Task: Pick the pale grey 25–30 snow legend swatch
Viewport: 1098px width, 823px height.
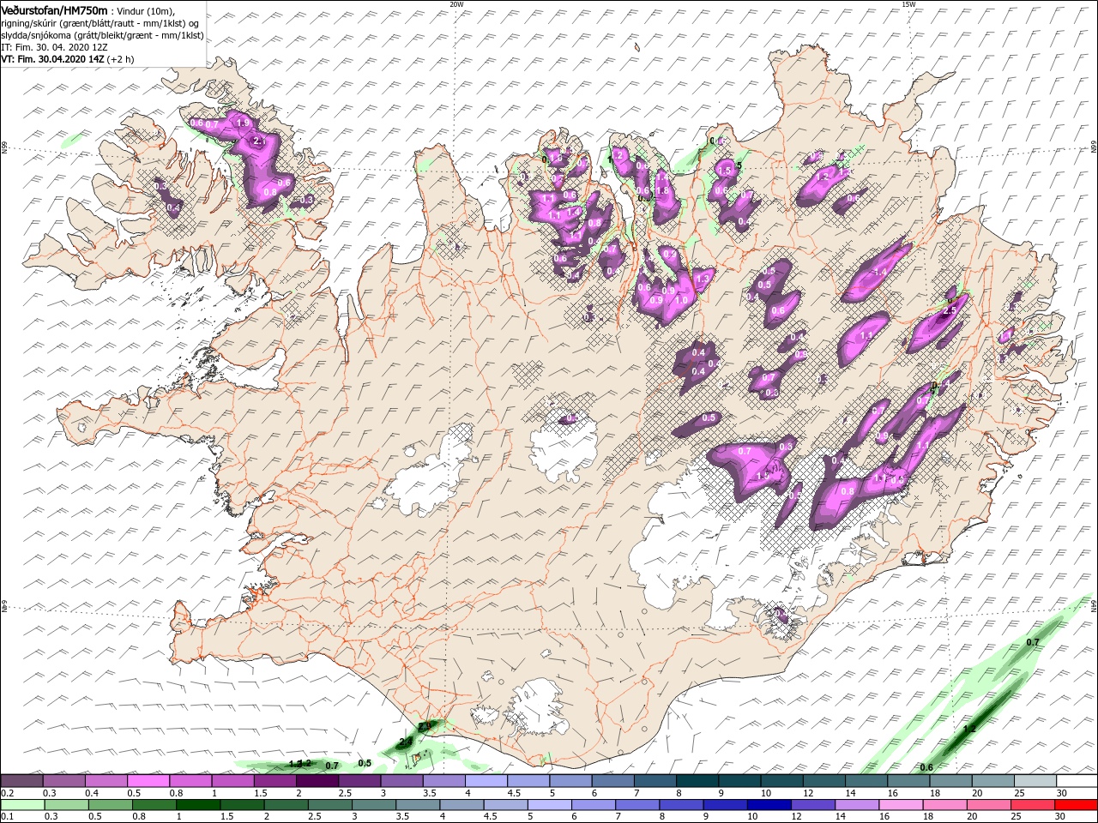Action: pos(1035,781)
